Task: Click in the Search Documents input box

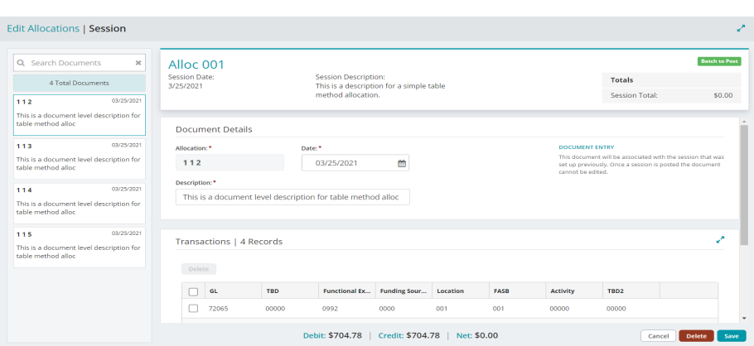Action: [x=79, y=63]
